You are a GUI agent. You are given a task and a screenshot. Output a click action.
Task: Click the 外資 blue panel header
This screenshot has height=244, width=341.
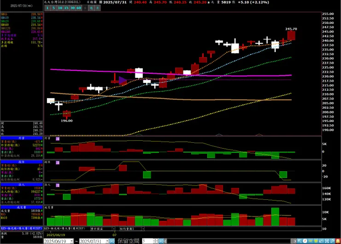click(22, 138)
